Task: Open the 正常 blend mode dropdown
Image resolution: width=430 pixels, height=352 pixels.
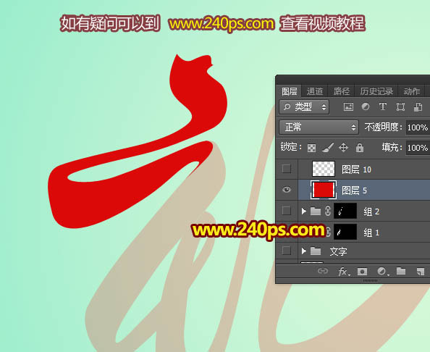Action: point(319,127)
